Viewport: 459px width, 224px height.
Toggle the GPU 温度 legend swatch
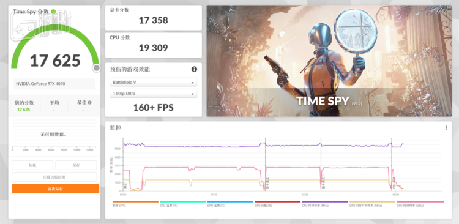(x=230, y=202)
